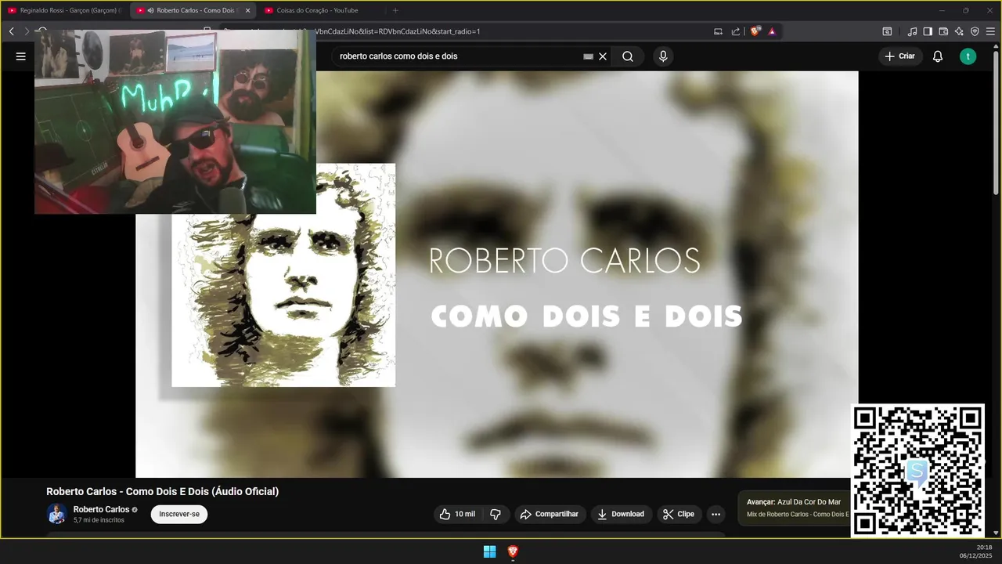Open Brave playlist music note icon
Screen dimensions: 1002x564
(x=912, y=31)
